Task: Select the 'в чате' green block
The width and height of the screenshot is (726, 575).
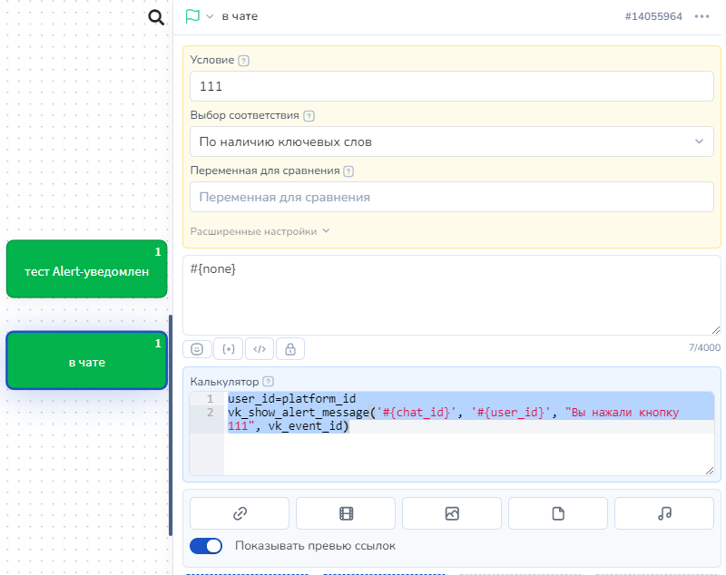Action: [x=87, y=361]
